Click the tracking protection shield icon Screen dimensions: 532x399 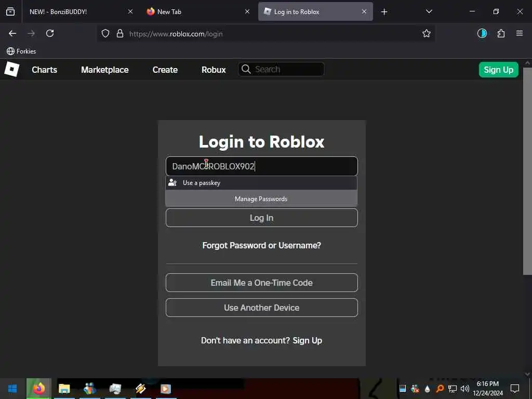click(x=105, y=34)
